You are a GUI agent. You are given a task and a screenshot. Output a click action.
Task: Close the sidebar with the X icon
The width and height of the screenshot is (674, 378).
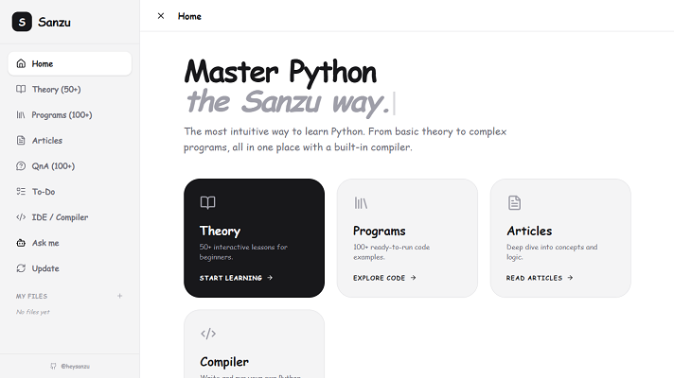coord(161,16)
